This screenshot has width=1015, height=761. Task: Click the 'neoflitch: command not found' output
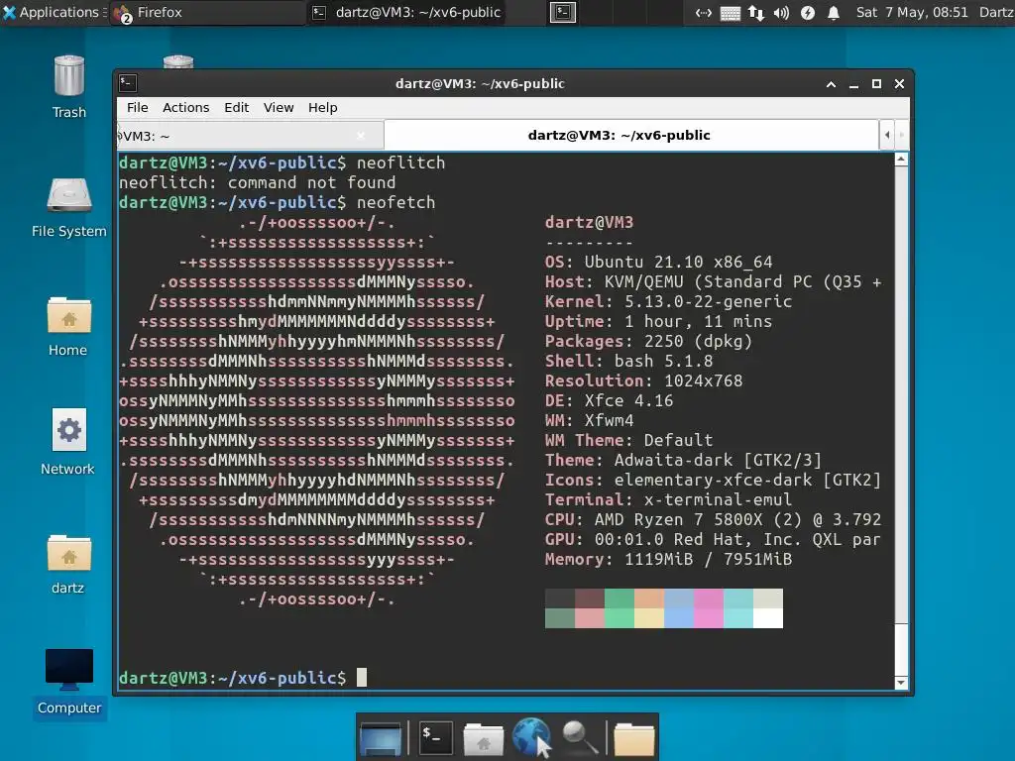point(257,182)
